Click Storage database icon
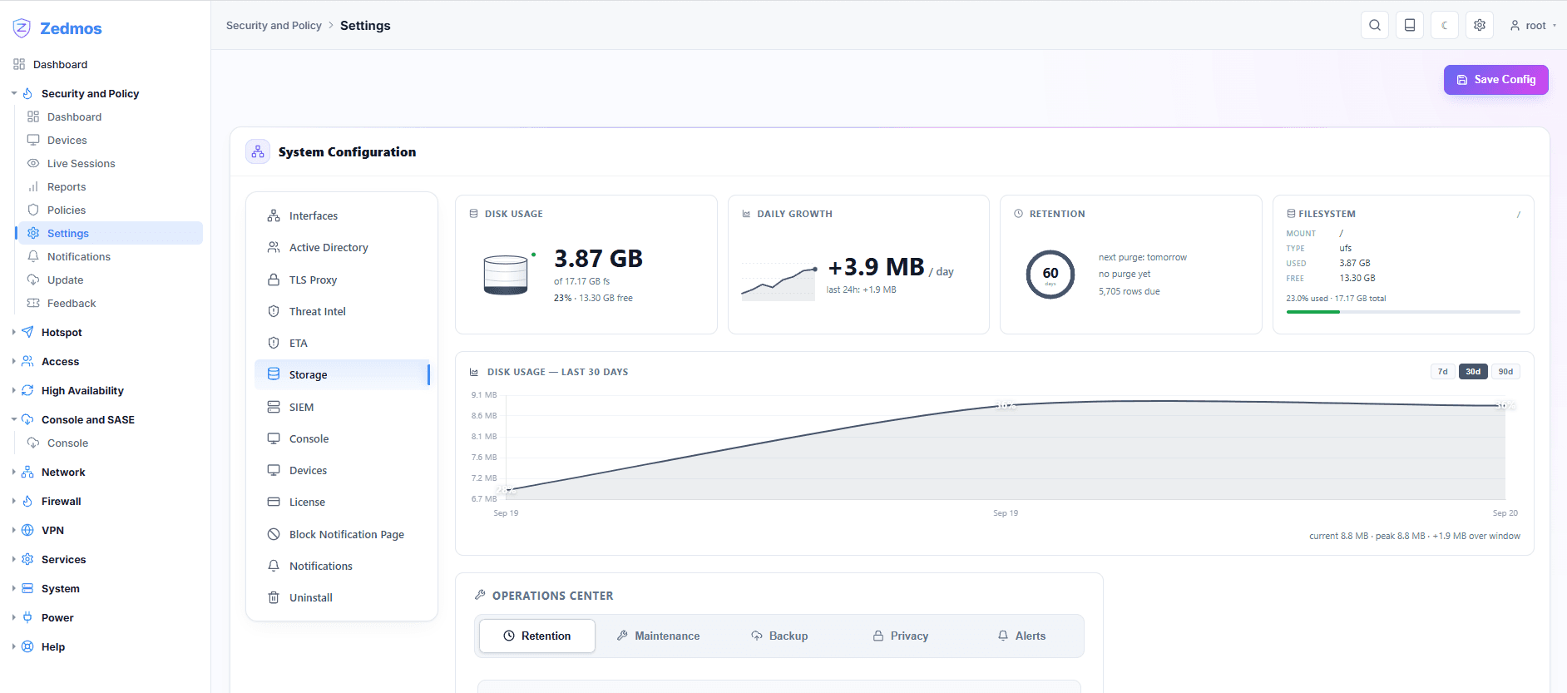The width and height of the screenshot is (1567, 693). (x=274, y=374)
